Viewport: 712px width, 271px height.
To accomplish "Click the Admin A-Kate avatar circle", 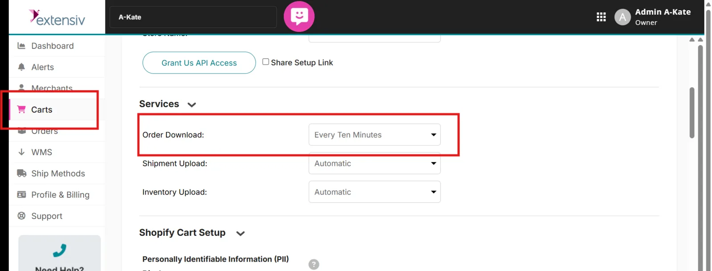I will 623,17.
